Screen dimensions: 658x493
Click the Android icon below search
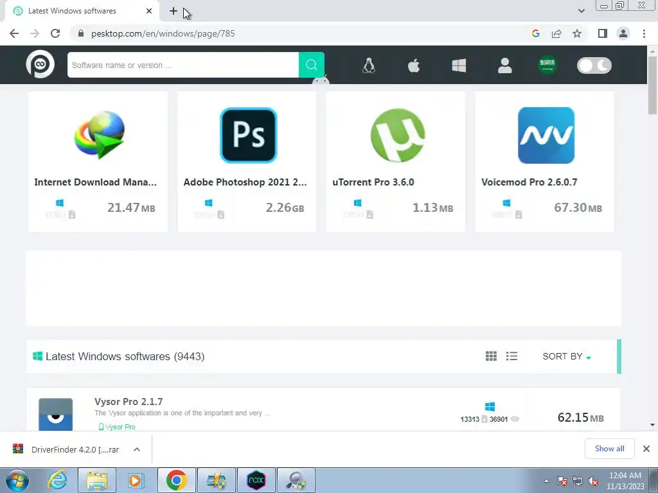[x=321, y=80]
